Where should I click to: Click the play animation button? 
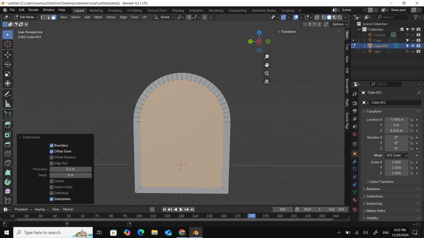click(x=181, y=209)
